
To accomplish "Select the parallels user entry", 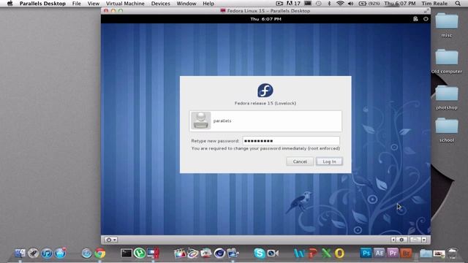I will [x=265, y=121].
